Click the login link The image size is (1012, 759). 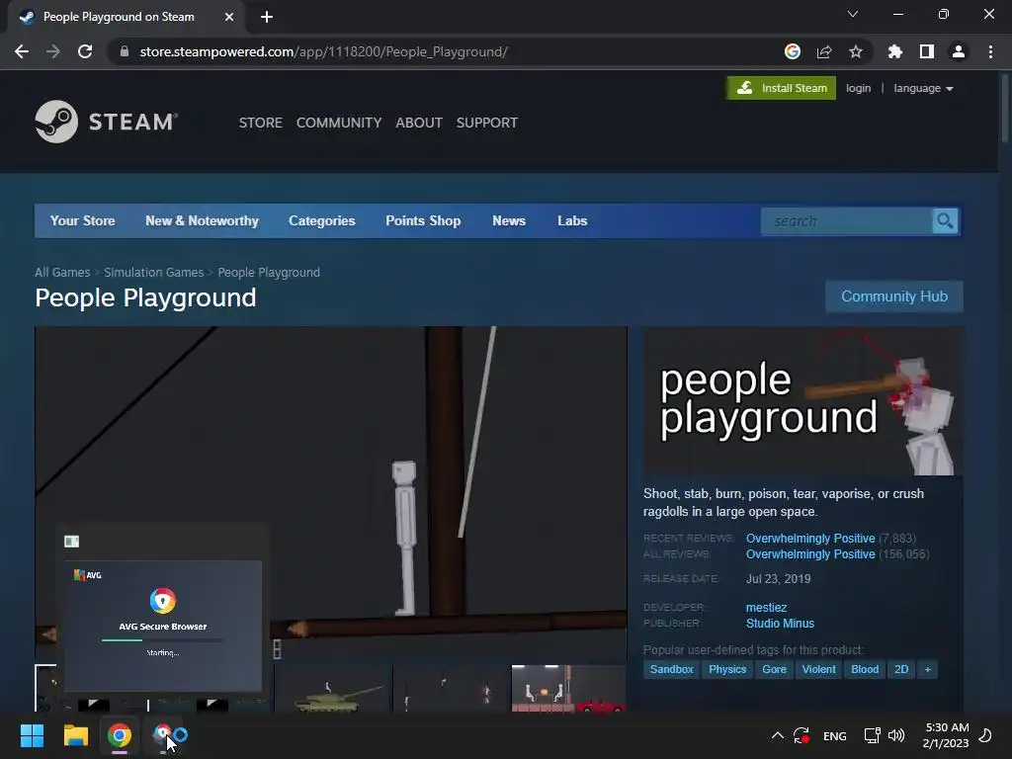coord(859,88)
